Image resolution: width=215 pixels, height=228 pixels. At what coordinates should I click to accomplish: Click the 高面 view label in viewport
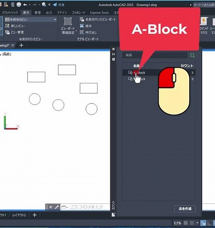(x=7, y=54)
